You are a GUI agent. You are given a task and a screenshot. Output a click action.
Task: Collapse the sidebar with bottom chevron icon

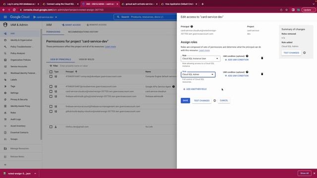(5, 165)
